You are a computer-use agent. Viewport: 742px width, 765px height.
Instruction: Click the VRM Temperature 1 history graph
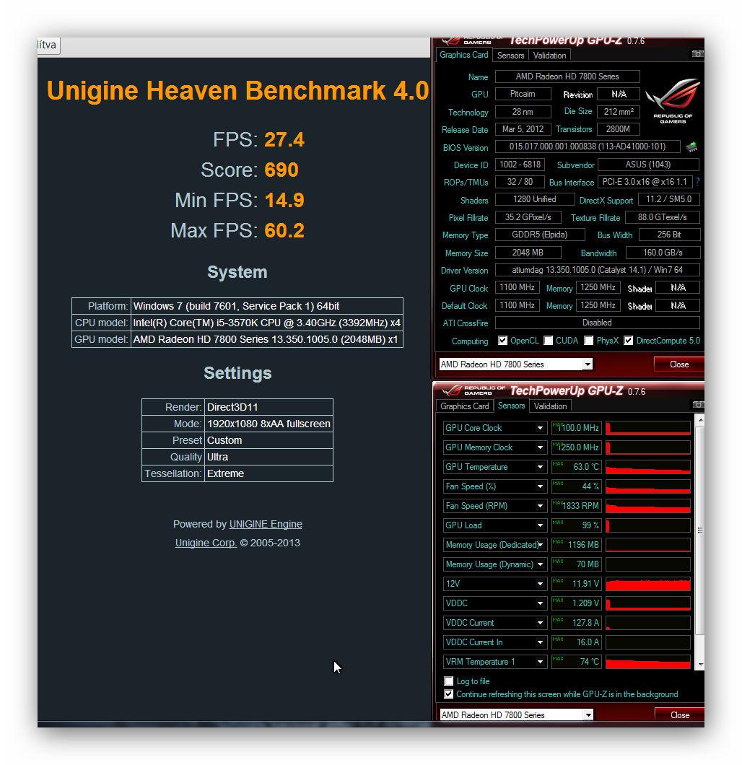pyautogui.click(x=648, y=662)
